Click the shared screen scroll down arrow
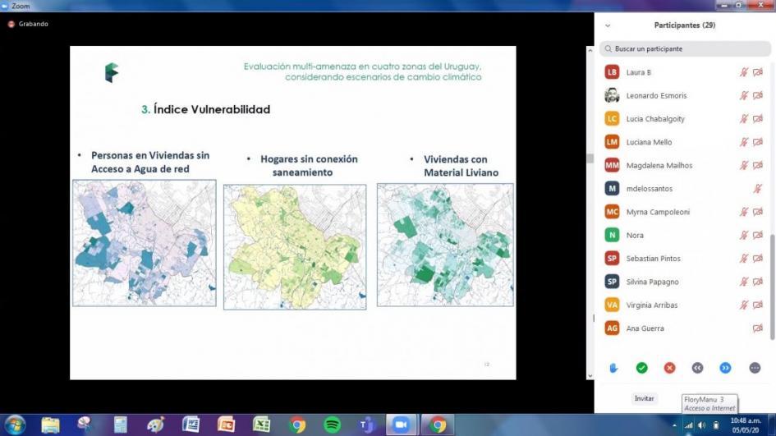The height and width of the screenshot is (436, 776). point(590,376)
